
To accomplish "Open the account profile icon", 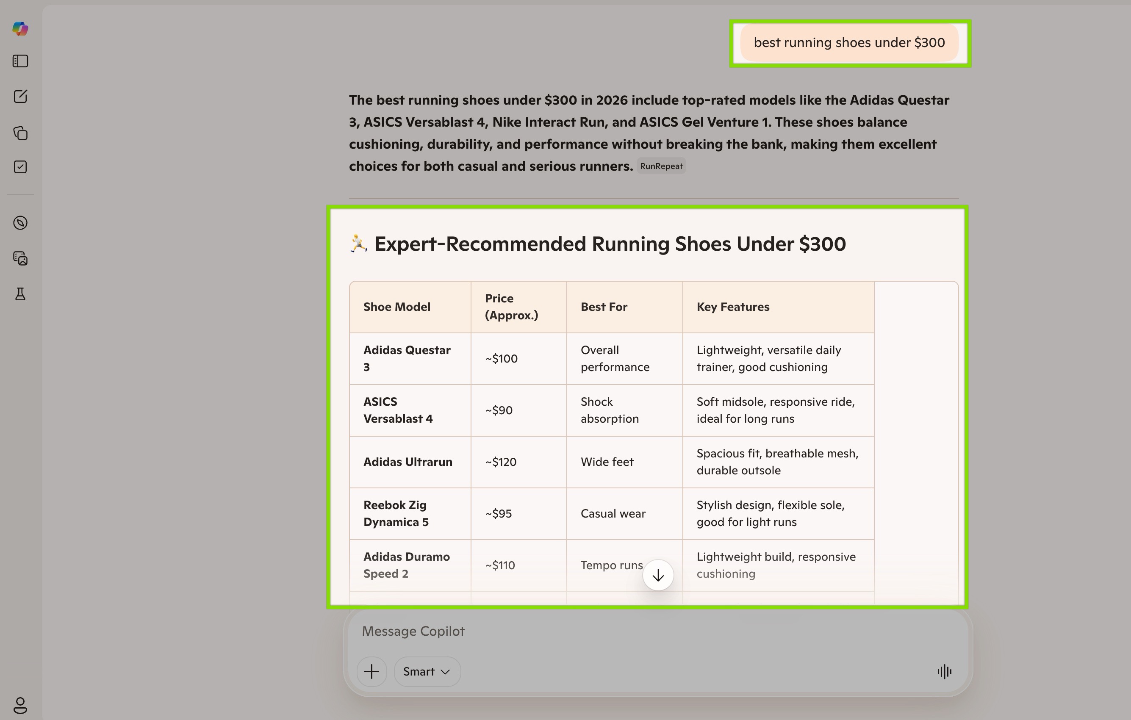I will 20,706.
